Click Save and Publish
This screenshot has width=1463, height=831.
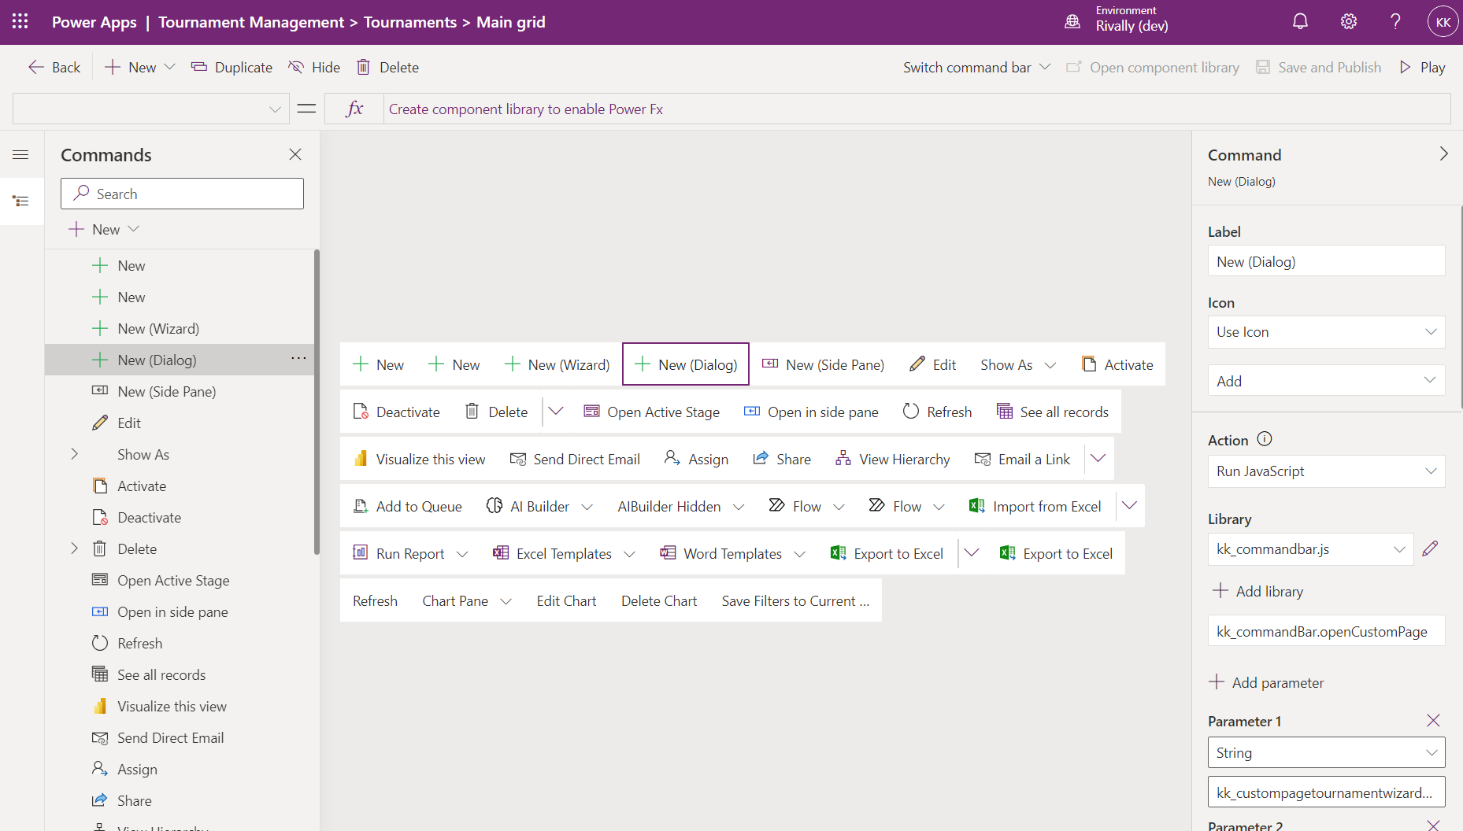coord(1318,67)
